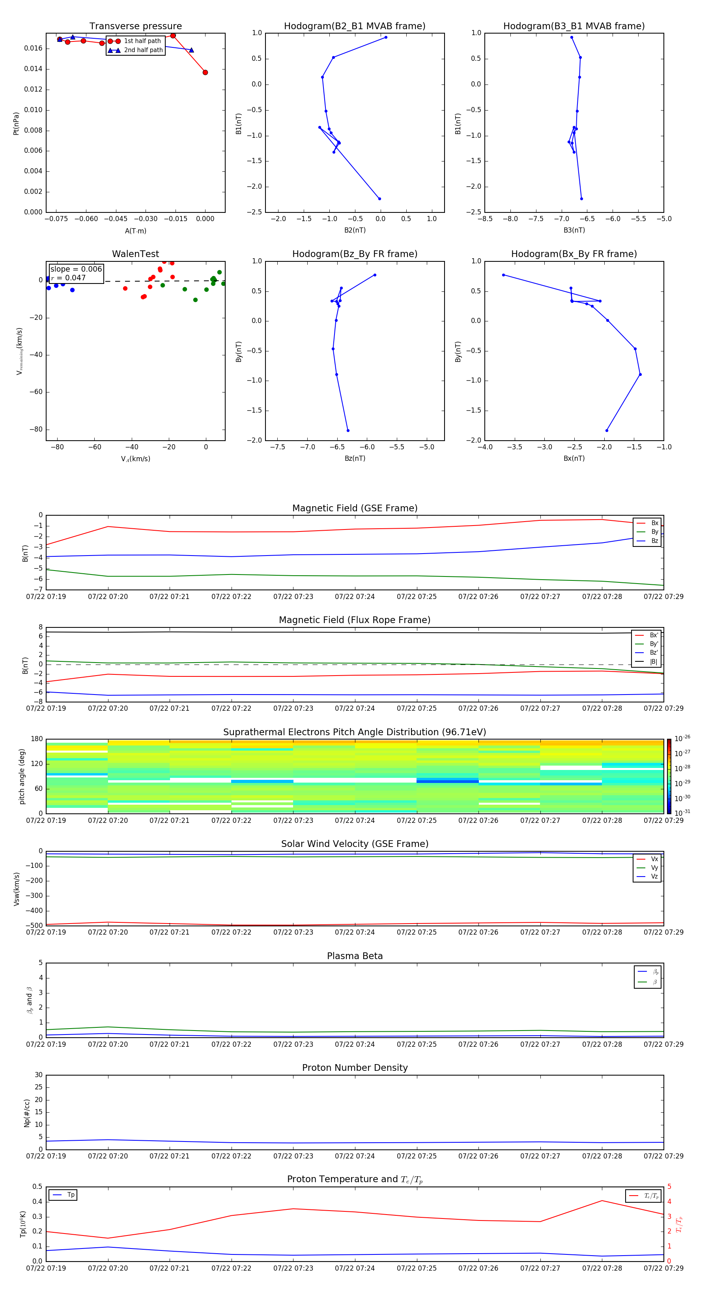Click the "Bz(nT)" x-axis label
Image resolution: width=710 pixels, height=1303 pixels.
point(355,458)
